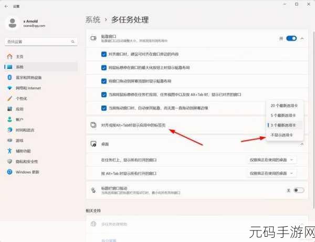Select 20 个最新选项卡 in the dropdown list

(x=284, y=106)
